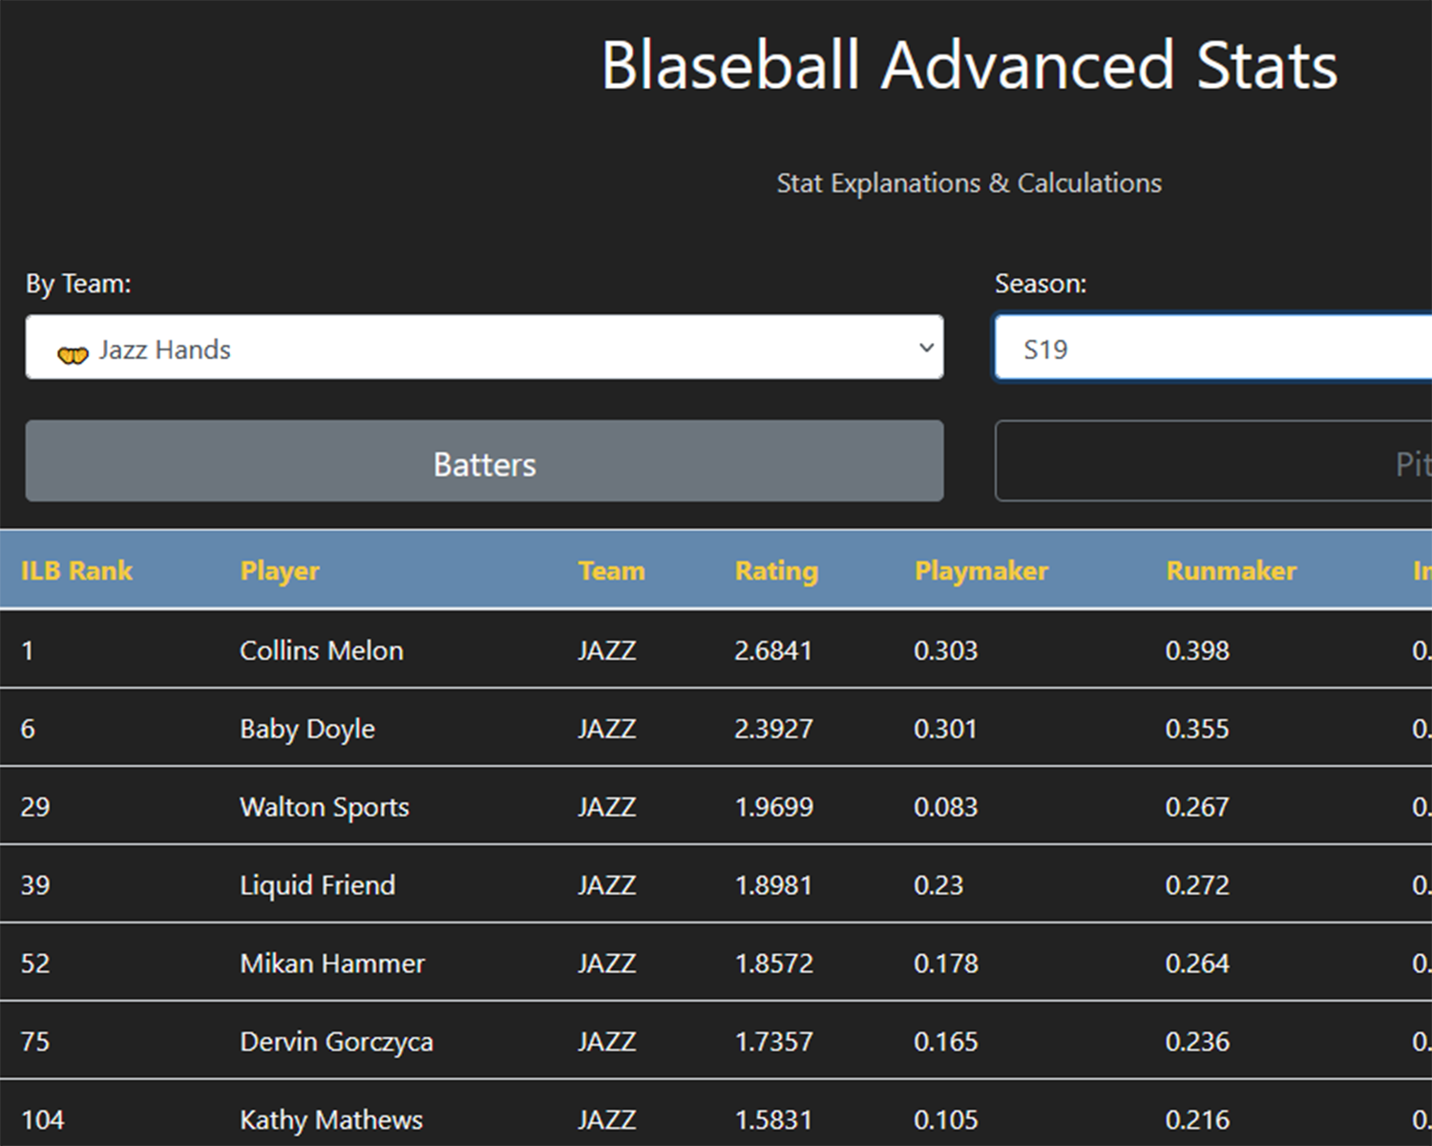Select player Collins Melon
Image resolution: width=1432 pixels, height=1146 pixels.
click(x=322, y=650)
